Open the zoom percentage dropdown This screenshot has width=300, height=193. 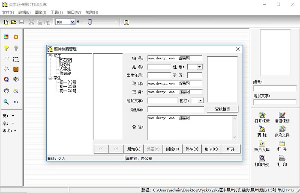click(x=72, y=22)
